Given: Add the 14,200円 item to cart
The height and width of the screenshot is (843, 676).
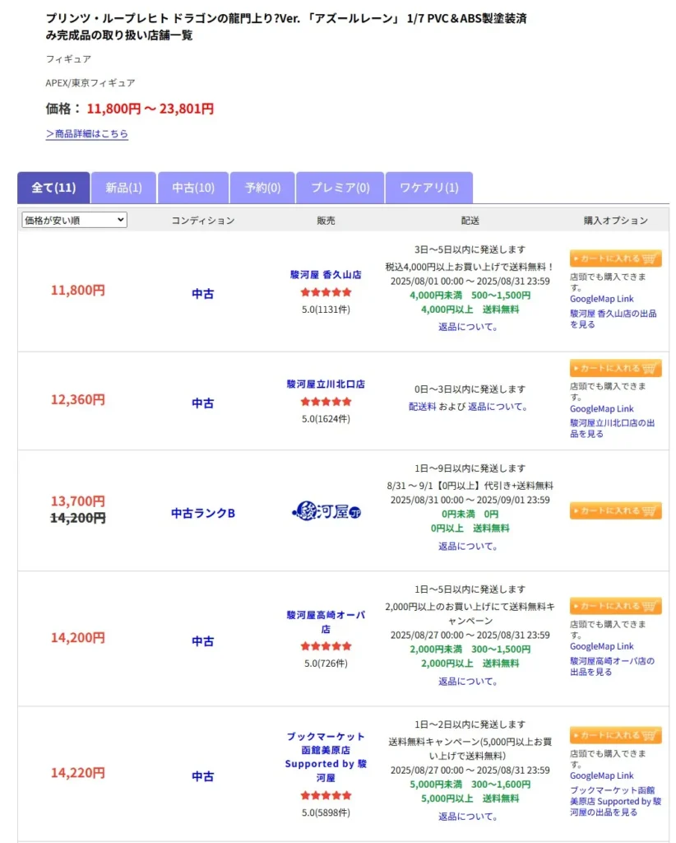Looking at the screenshot, I should tap(615, 606).
